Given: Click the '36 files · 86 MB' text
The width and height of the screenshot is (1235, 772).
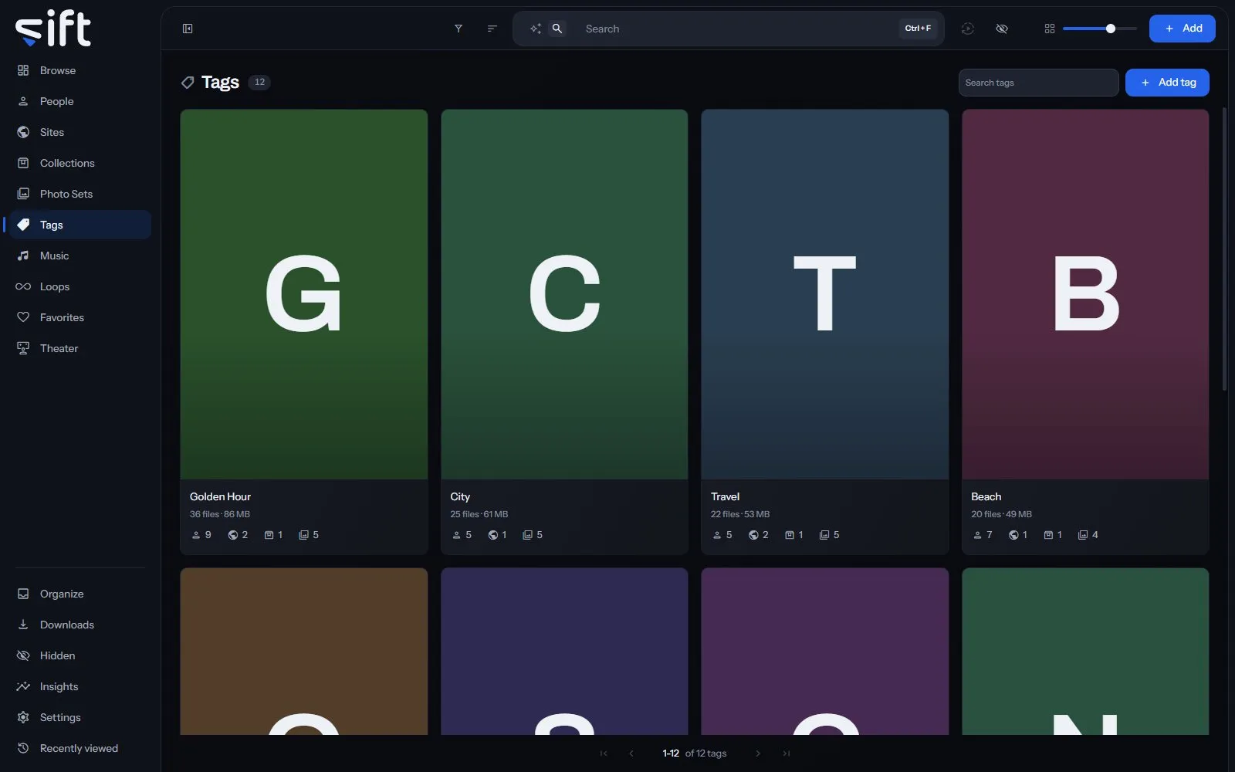Looking at the screenshot, I should pos(220,514).
